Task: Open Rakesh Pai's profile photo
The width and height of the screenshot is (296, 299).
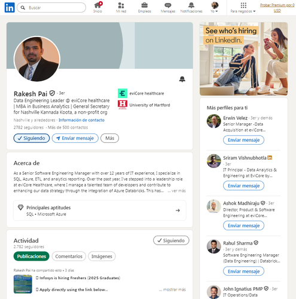Action: 37,59
